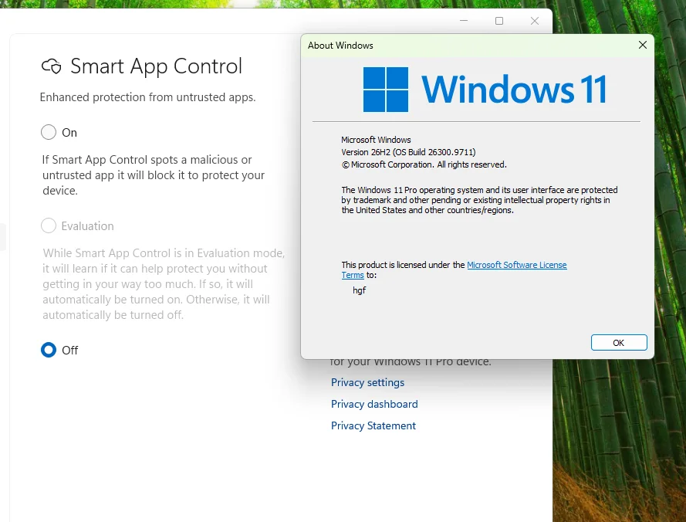Viewport: 686px width, 522px height.
Task: Click the Smart App Control heading
Action: 156,66
